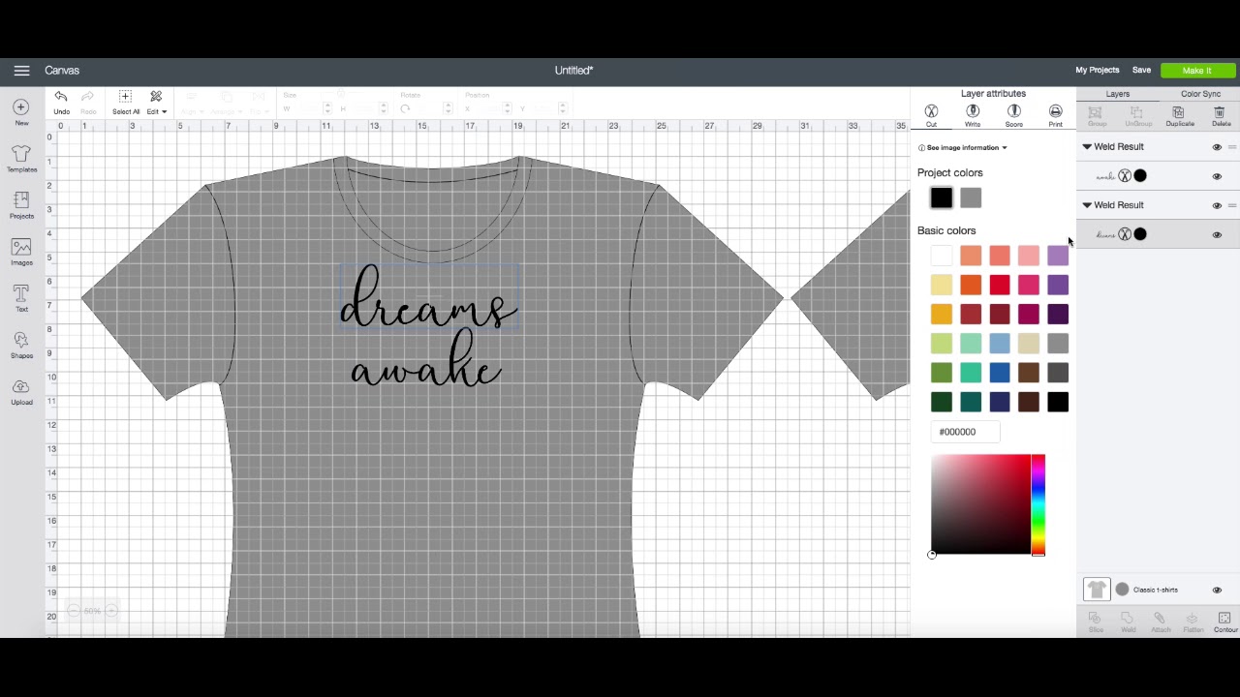
Task: Hide the dreams layer
Action: click(x=1217, y=234)
